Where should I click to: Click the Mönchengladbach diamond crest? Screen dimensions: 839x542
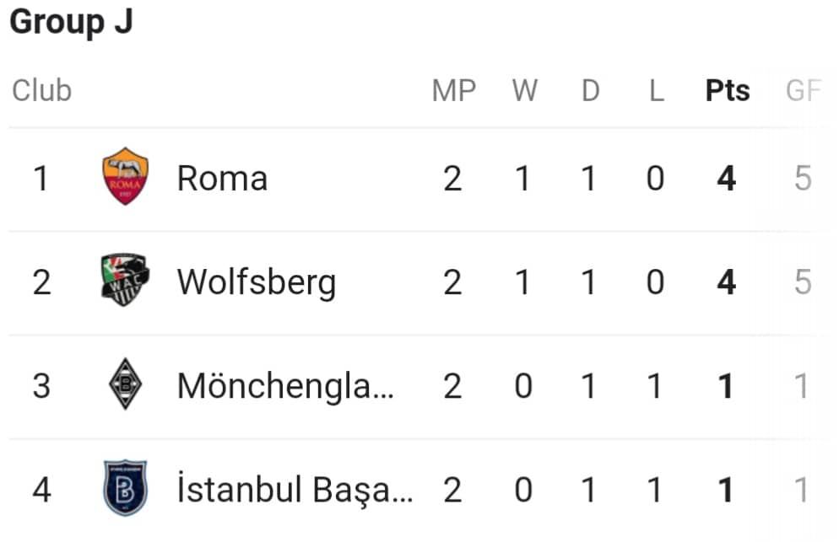[x=125, y=384]
